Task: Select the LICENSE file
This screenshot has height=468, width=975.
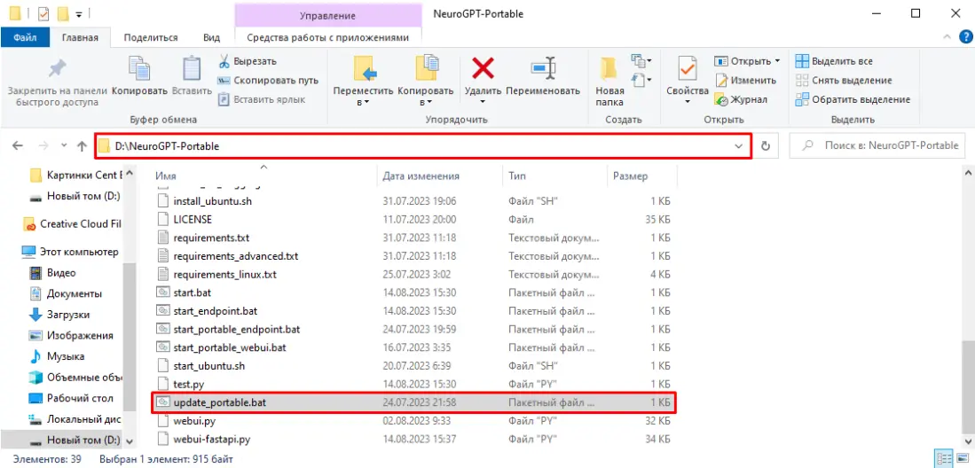Action: tap(413, 220)
